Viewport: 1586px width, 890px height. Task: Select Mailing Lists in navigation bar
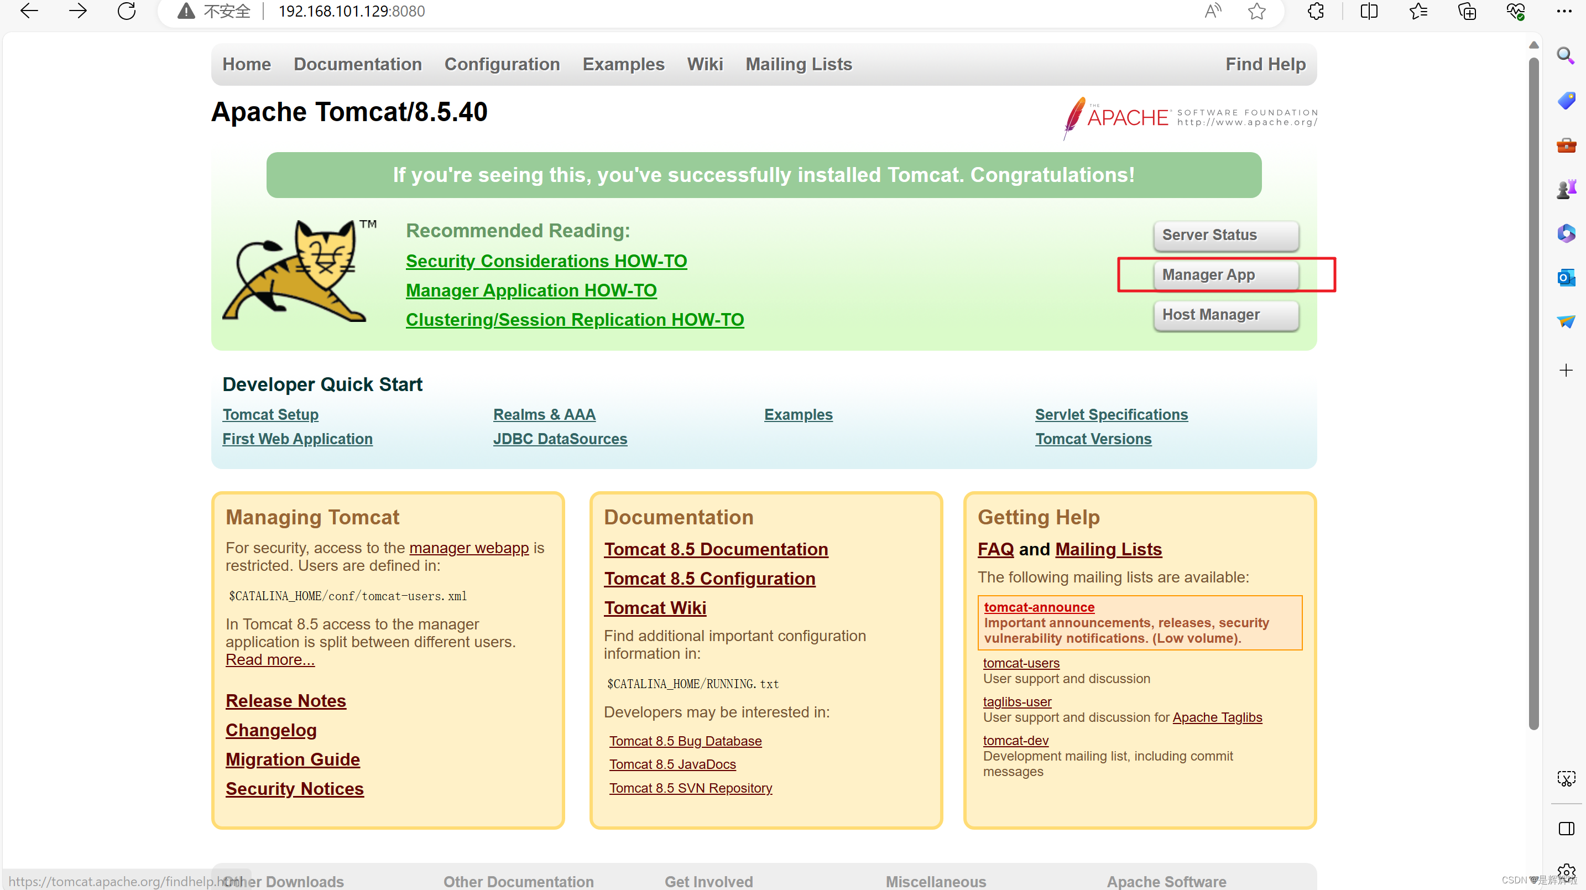tap(799, 64)
